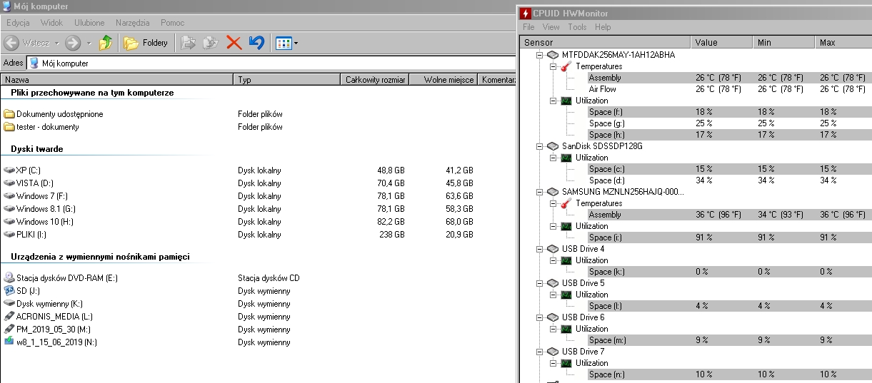Open the Narzędzia menu

132,23
